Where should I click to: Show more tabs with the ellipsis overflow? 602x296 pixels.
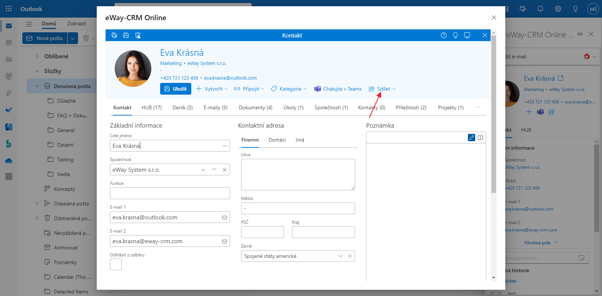tap(477, 107)
